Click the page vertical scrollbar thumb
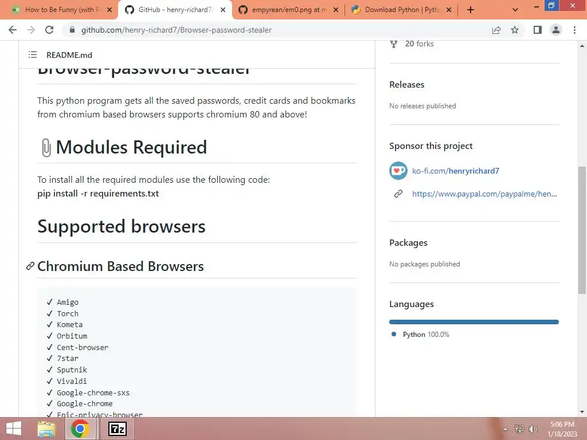 (x=582, y=230)
